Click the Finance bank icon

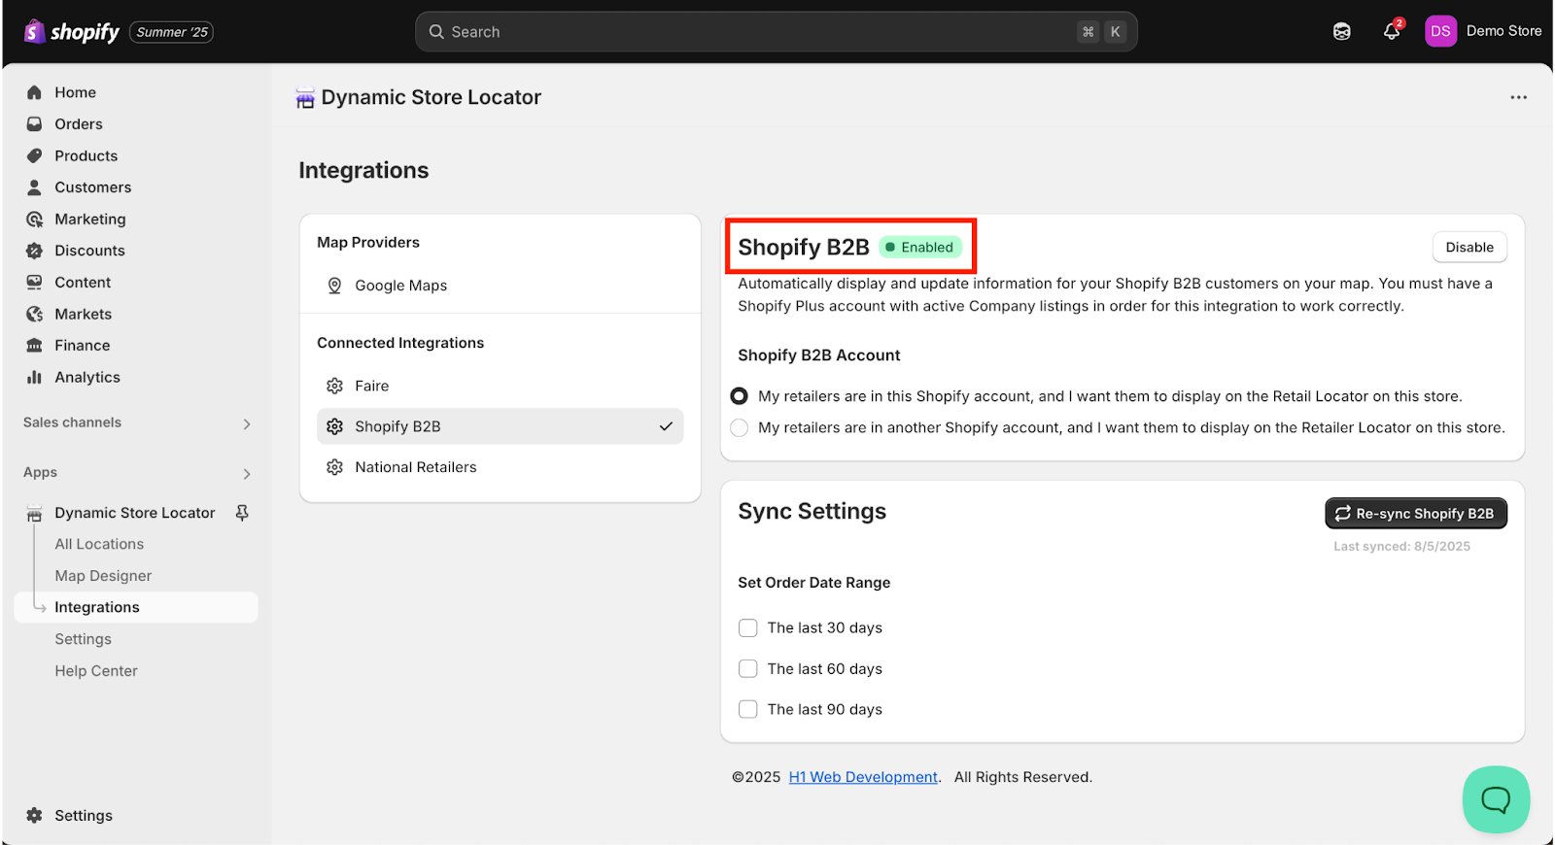pyautogui.click(x=34, y=346)
